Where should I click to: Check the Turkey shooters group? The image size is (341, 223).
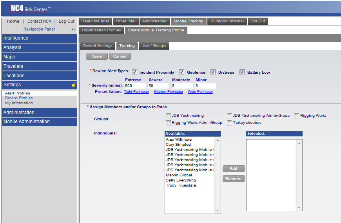(x=229, y=123)
